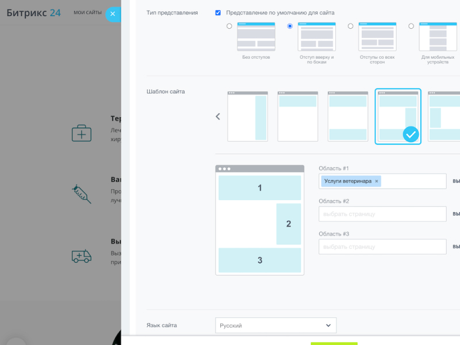Choose the right-sidebar-only site template
This screenshot has height=345, width=460.
(x=247, y=116)
